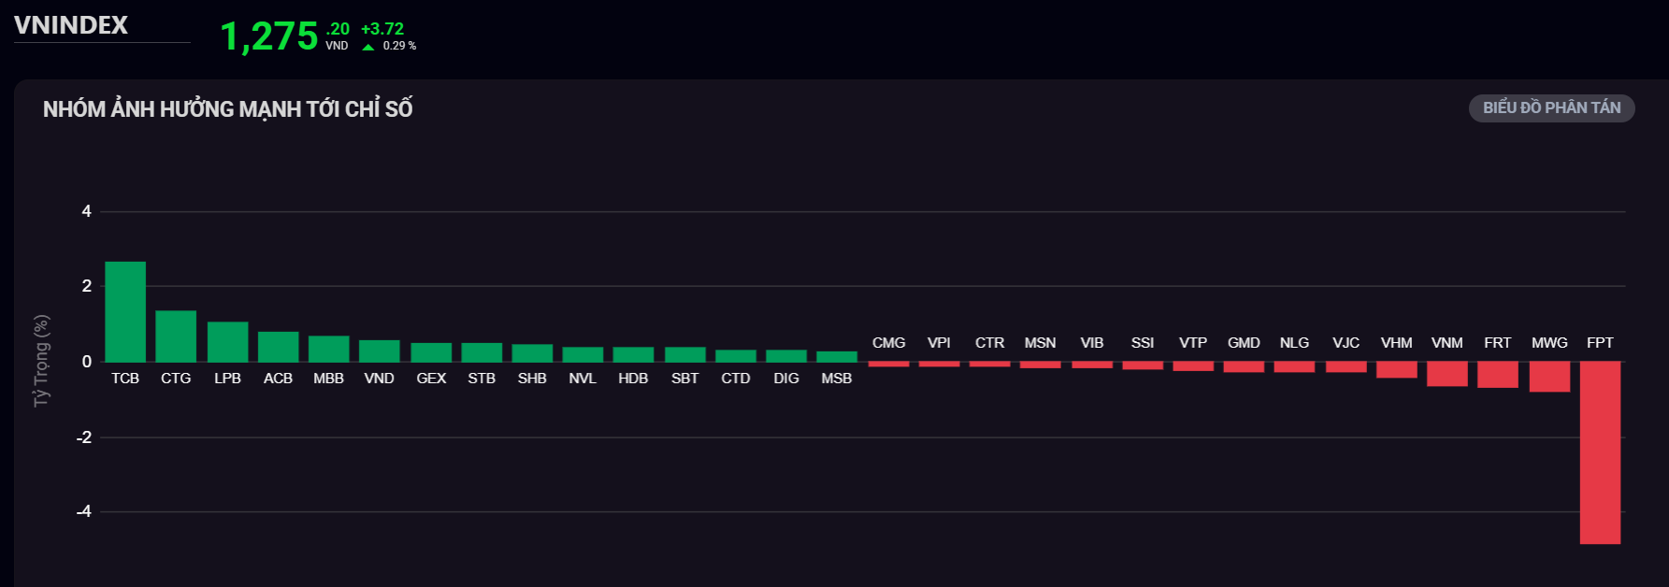The height and width of the screenshot is (587, 1669).
Task: Select the red MWG bar
Action: pos(1549,377)
